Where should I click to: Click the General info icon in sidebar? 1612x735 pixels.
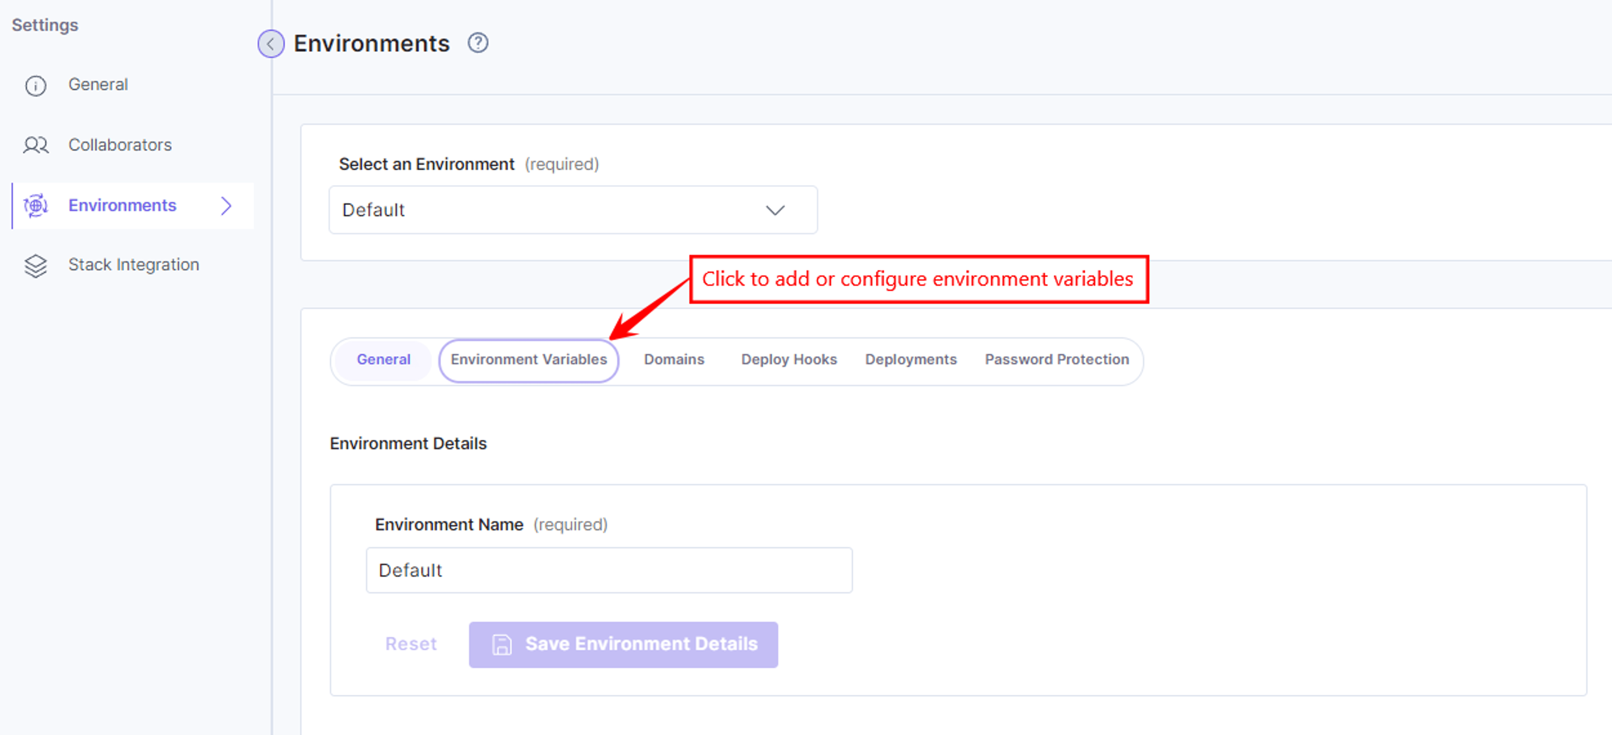36,85
